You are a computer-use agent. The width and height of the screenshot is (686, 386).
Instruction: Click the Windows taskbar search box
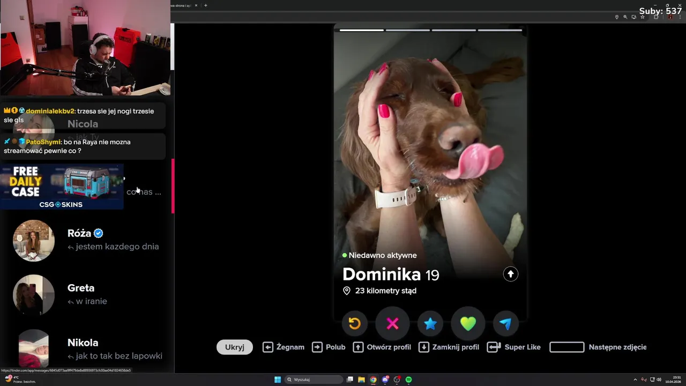point(314,380)
